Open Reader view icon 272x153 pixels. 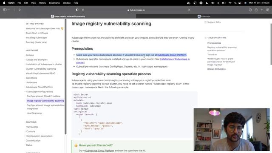[x=83, y=10]
